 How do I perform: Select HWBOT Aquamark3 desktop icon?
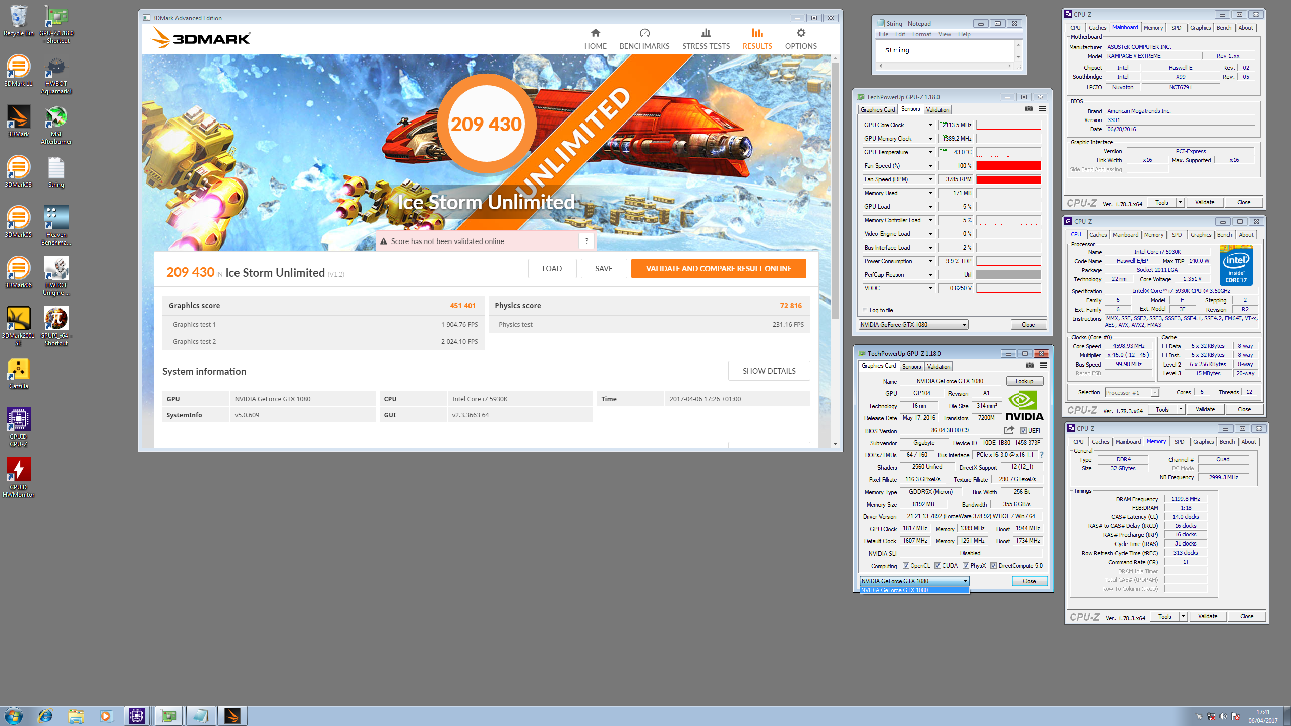(56, 74)
